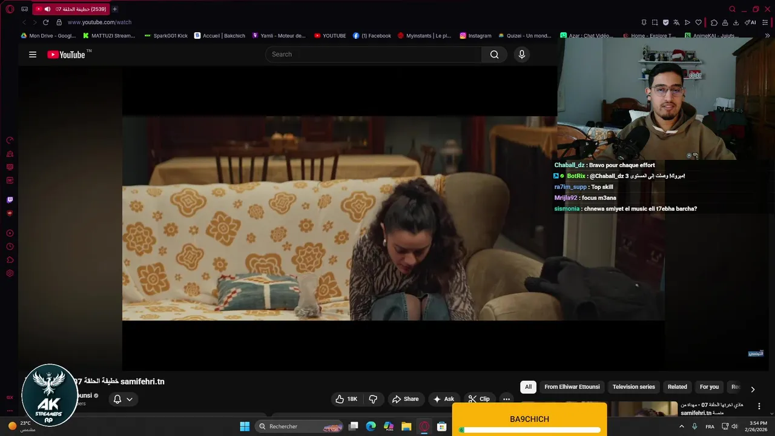
Task: Open Myinstants bookmark
Action: point(424,36)
